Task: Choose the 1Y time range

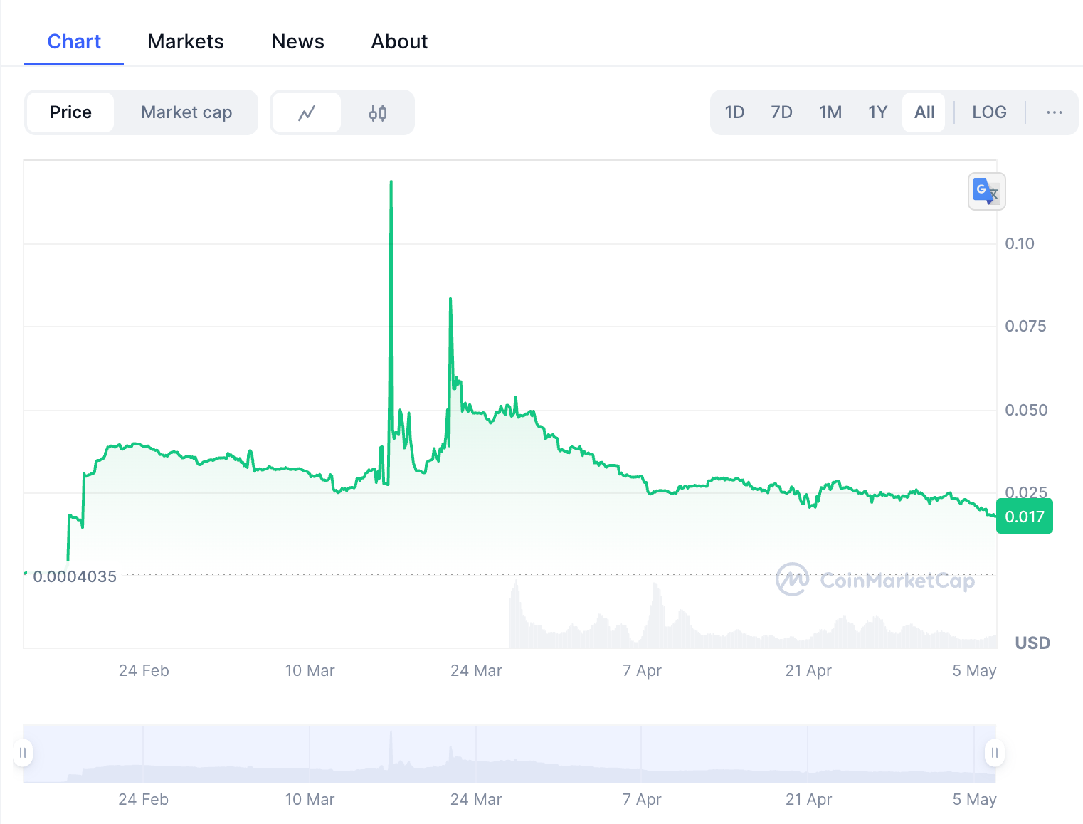Action: click(877, 112)
